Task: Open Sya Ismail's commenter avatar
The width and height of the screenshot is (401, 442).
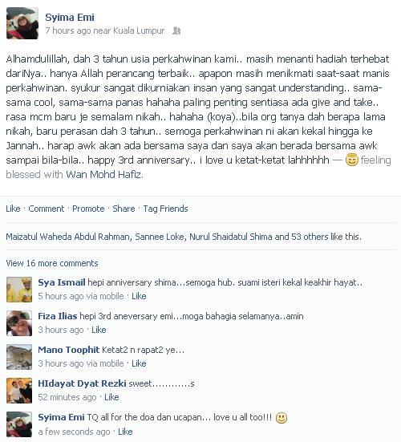Action: tap(19, 290)
